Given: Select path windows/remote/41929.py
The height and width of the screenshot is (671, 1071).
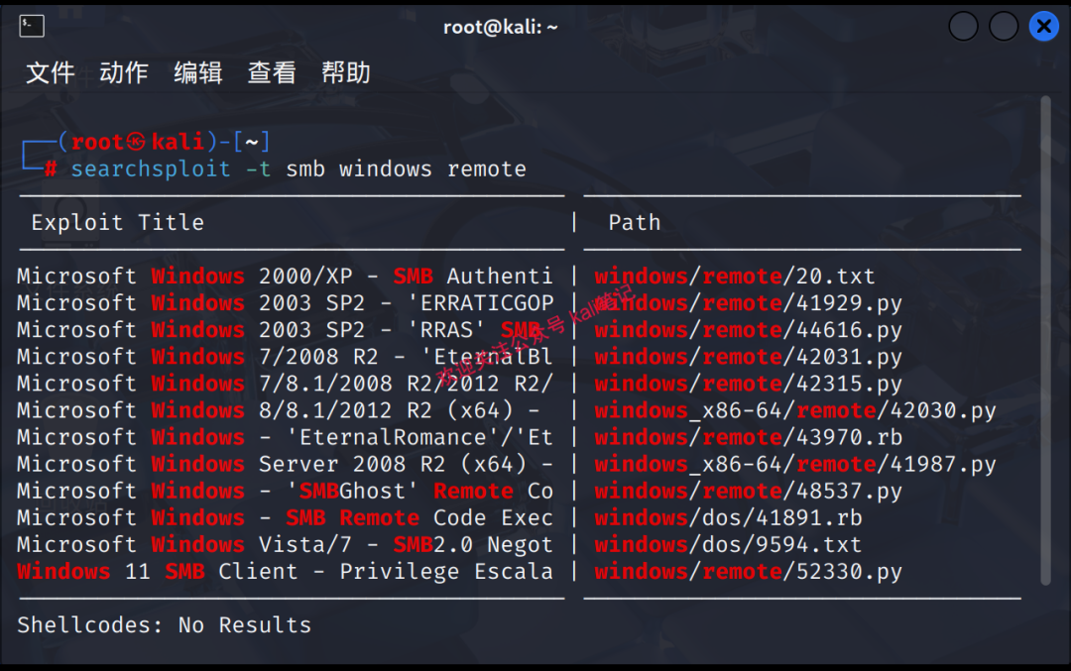Looking at the screenshot, I should coord(748,303).
